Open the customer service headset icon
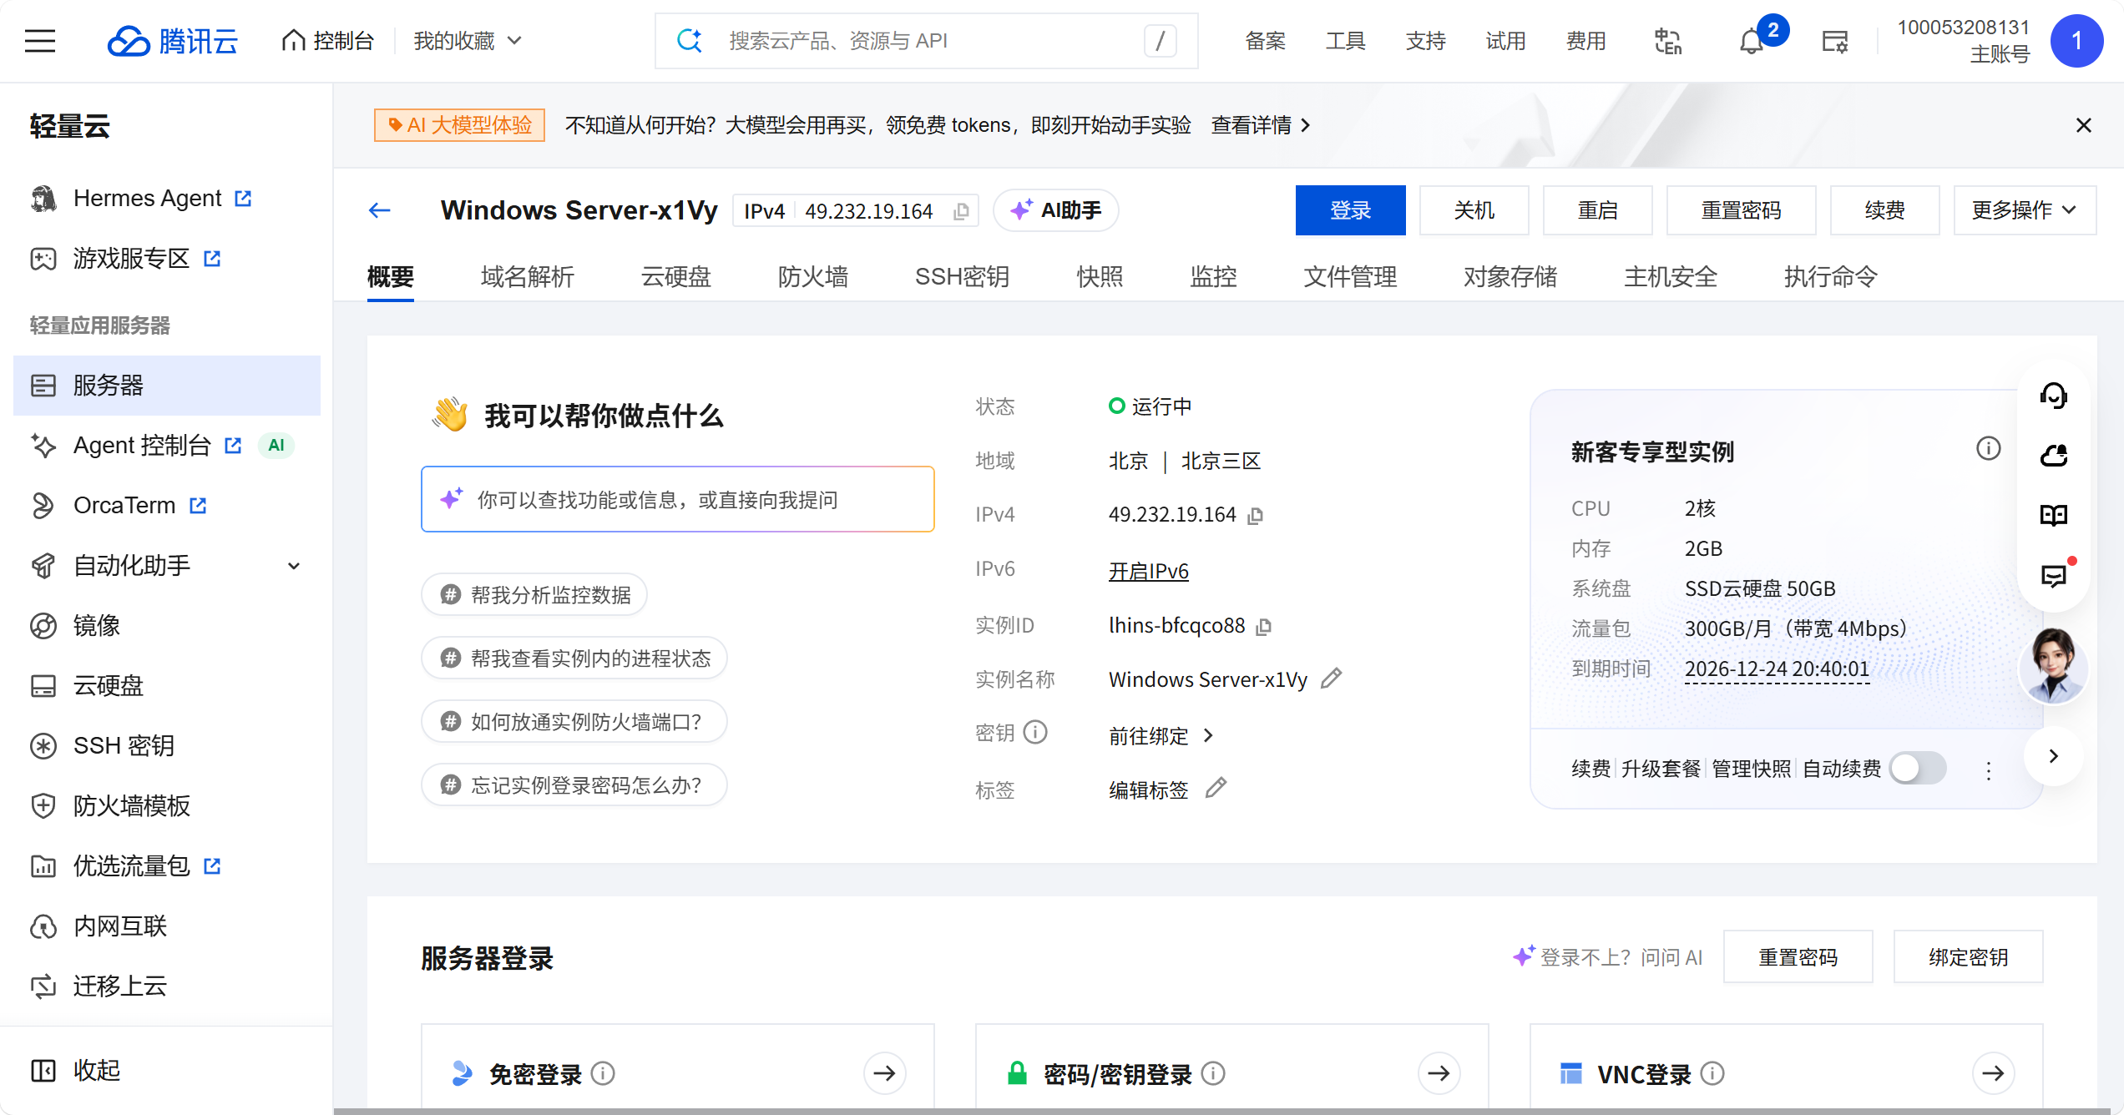The width and height of the screenshot is (2124, 1115). coord(2054,396)
